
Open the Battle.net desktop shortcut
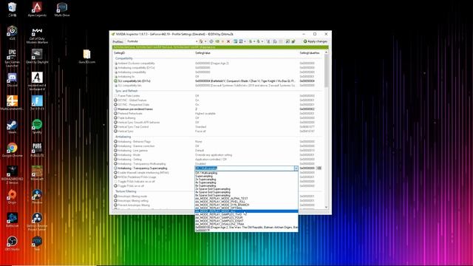(x=12, y=219)
